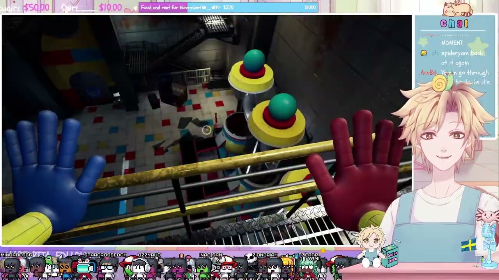Click the $1000 goal target amount

point(310,7)
